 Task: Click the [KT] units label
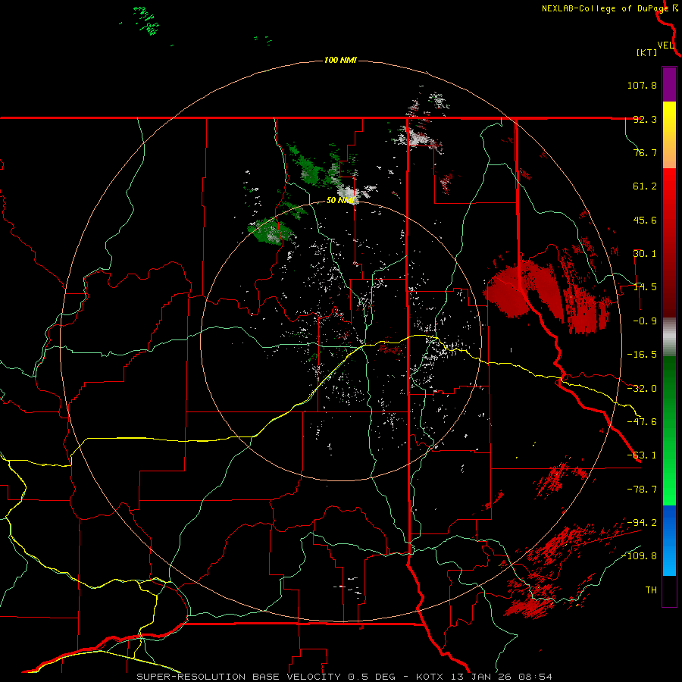[646, 52]
